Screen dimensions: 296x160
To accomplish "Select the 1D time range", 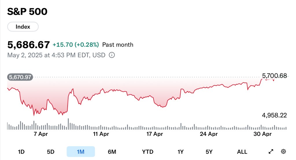I will 21,152.
